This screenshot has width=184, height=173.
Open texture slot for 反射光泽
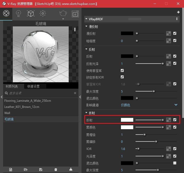coord(169,64)
